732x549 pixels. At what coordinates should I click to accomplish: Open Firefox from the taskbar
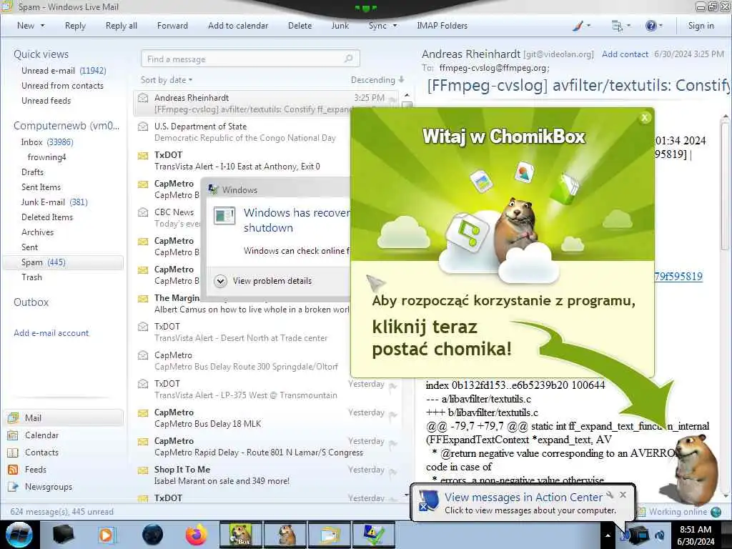click(197, 535)
